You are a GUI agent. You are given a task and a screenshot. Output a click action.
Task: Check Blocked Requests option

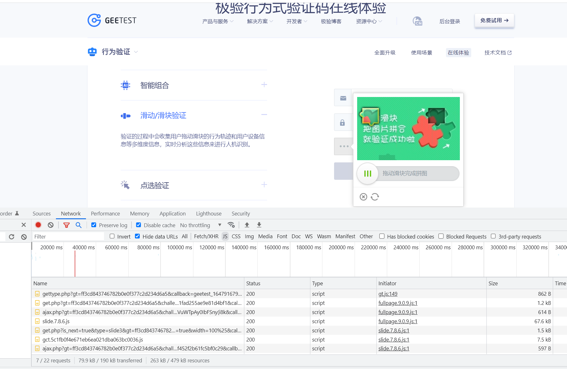[441, 236]
